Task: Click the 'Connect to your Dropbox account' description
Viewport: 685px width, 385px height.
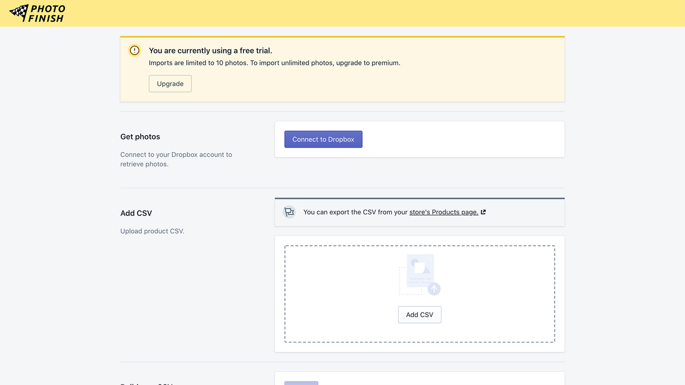Action: tap(176, 159)
